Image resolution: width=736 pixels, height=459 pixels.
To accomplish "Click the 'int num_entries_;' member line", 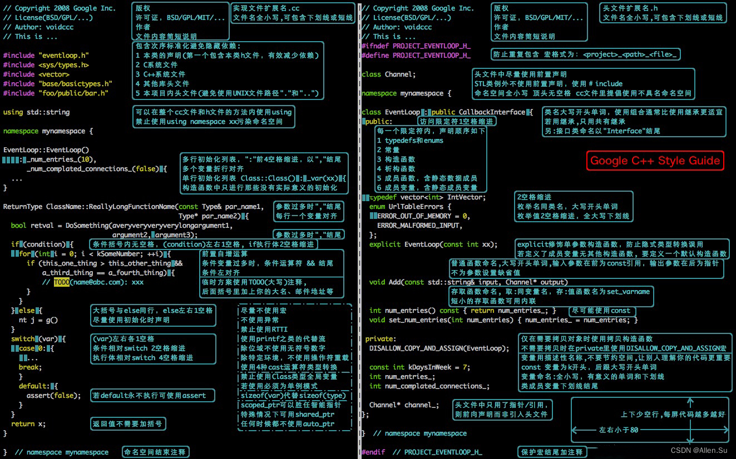I will click(402, 377).
